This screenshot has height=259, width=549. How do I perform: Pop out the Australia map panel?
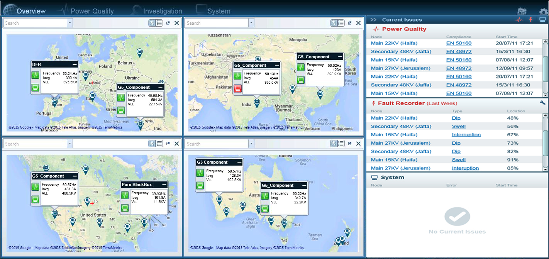click(349, 144)
